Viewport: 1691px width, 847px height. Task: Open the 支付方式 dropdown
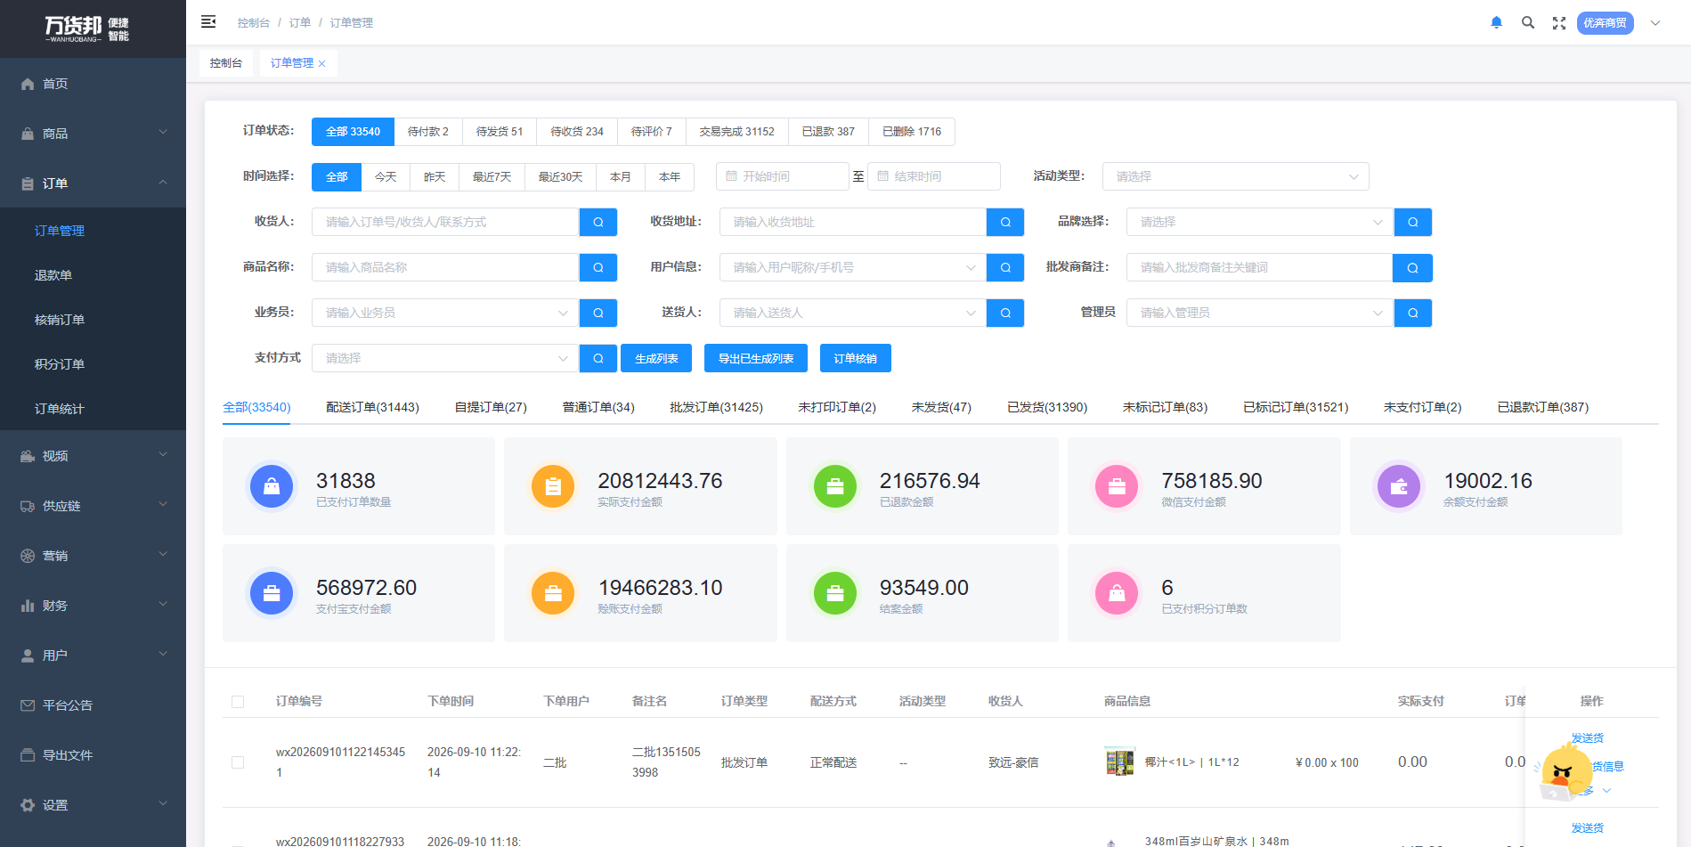[x=445, y=358]
